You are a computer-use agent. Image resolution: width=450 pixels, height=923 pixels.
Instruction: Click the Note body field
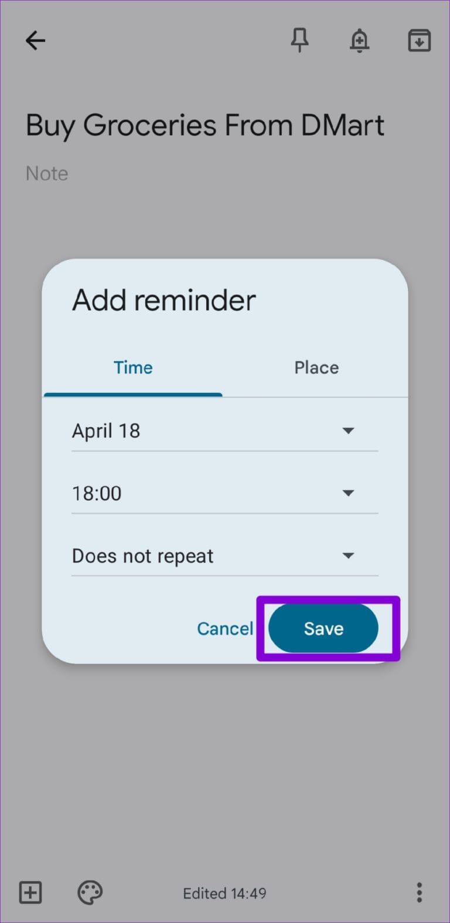click(47, 173)
